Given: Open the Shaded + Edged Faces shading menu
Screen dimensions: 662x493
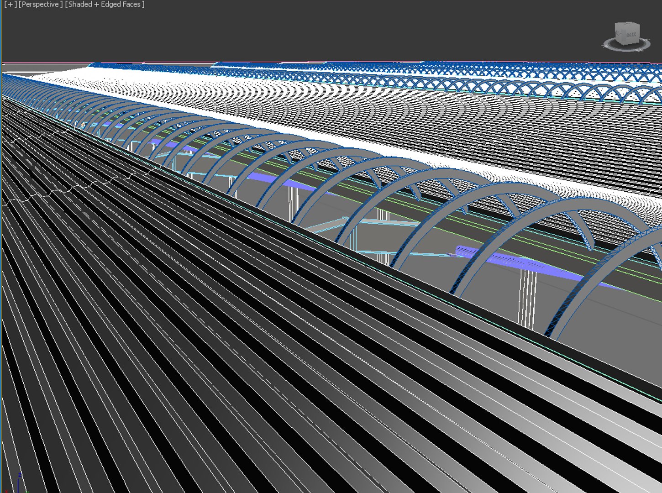Looking at the screenshot, I should coord(105,5).
